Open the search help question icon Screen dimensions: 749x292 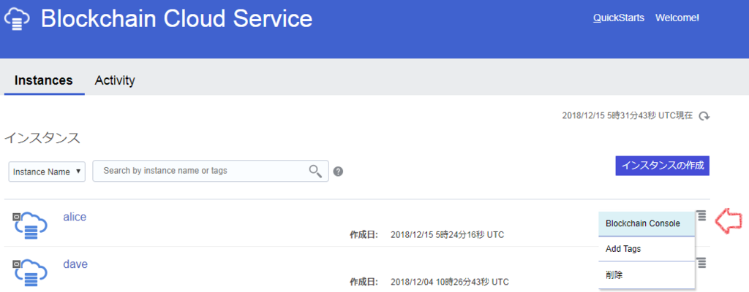pyautogui.click(x=338, y=172)
